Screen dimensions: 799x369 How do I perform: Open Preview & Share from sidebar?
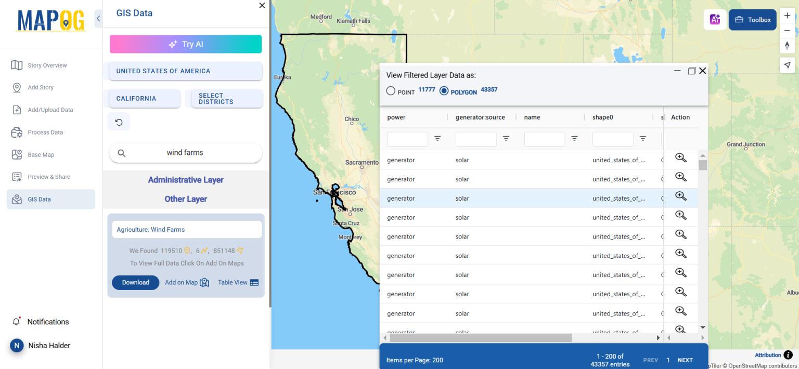16,177
